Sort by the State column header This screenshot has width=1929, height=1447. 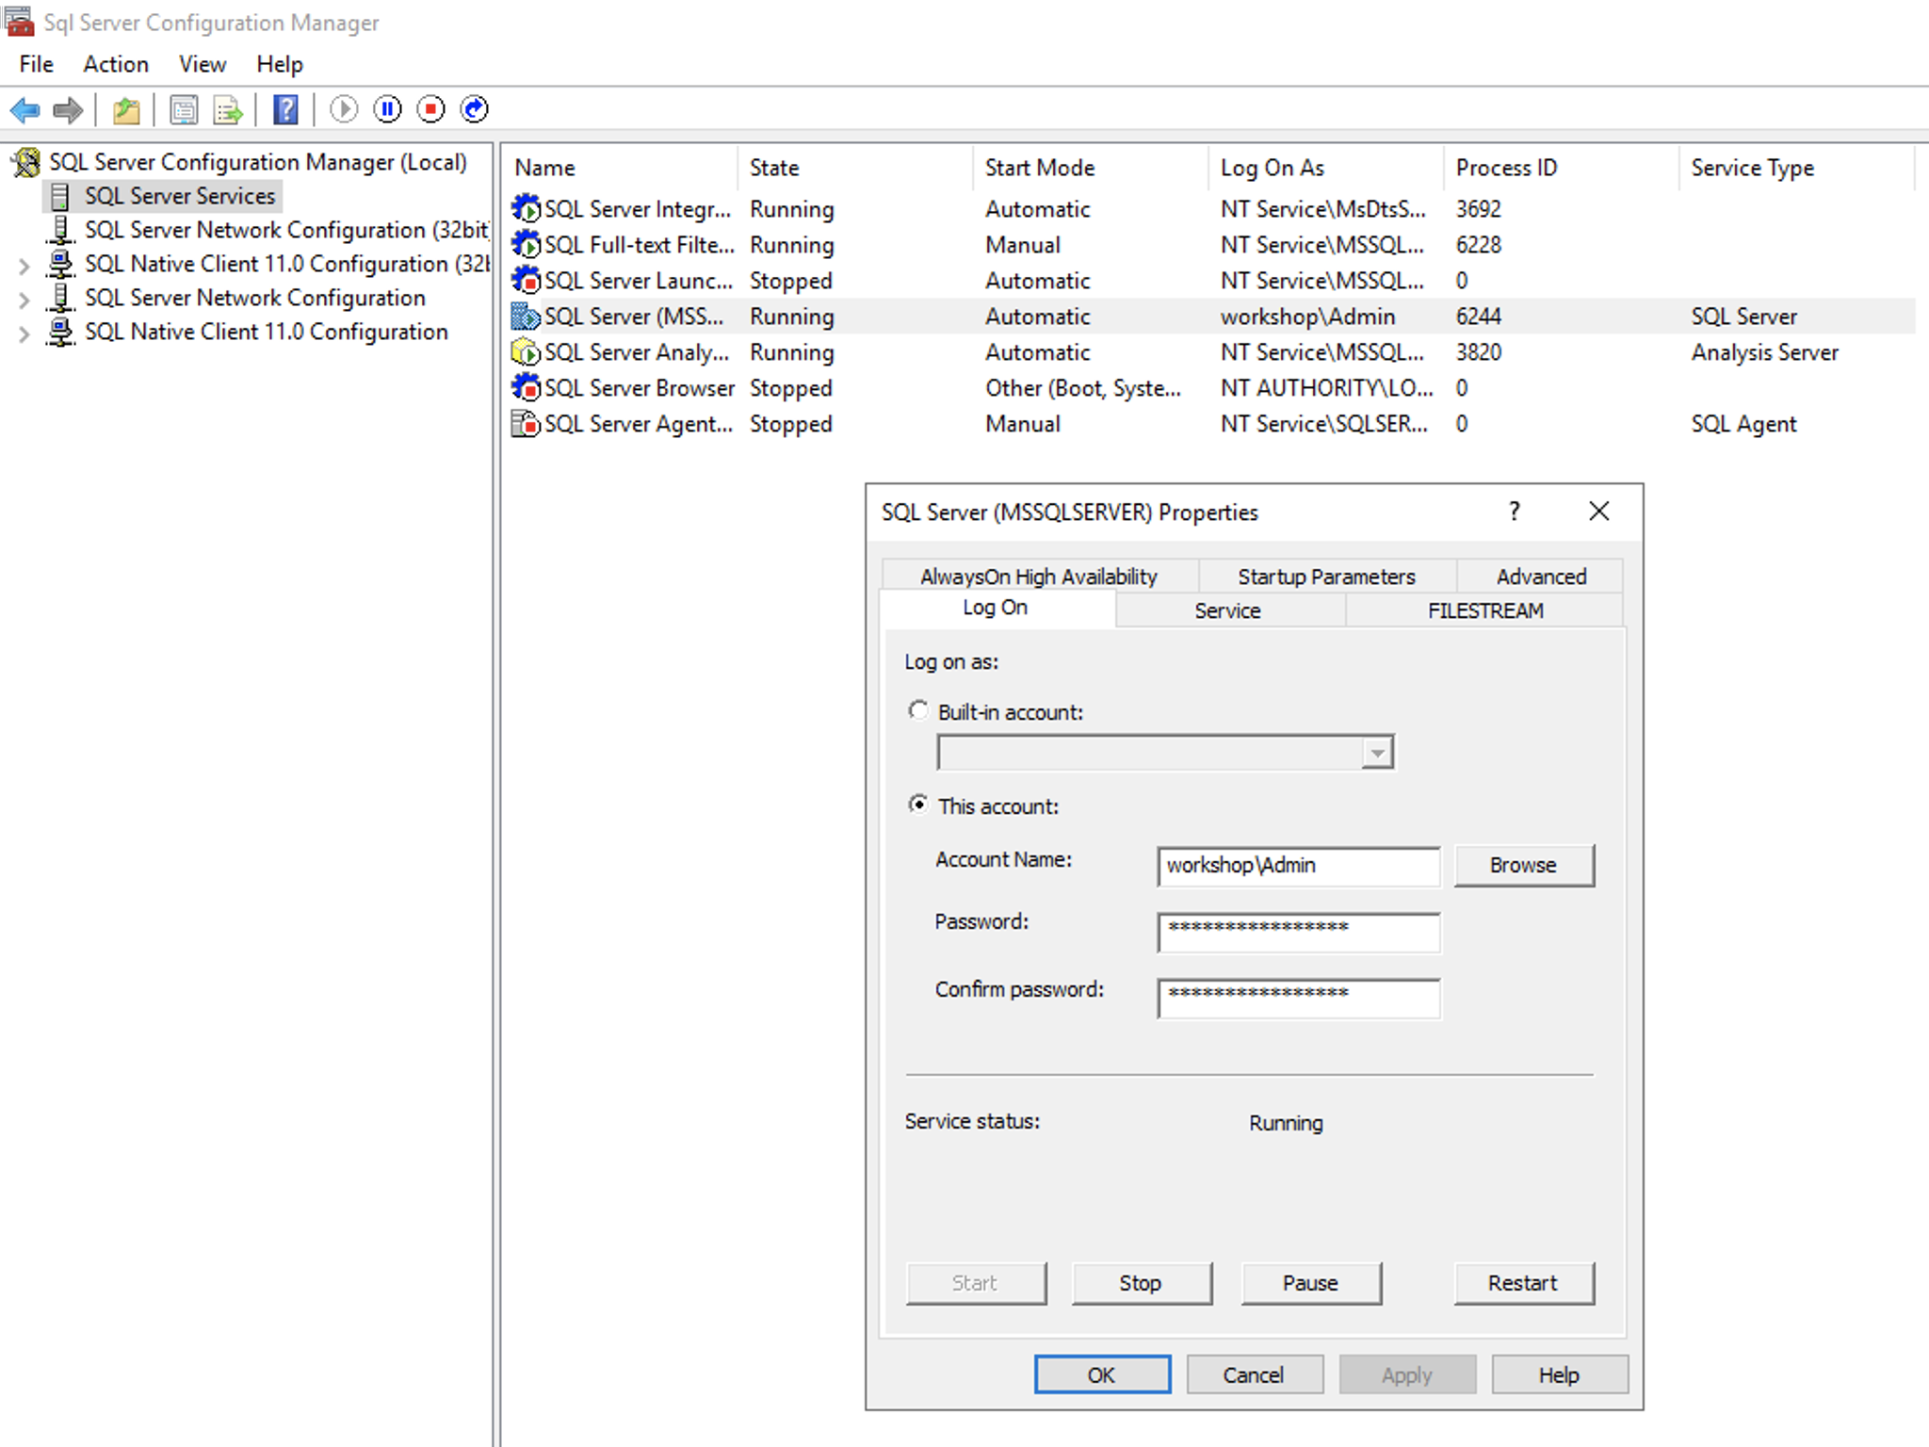point(855,168)
